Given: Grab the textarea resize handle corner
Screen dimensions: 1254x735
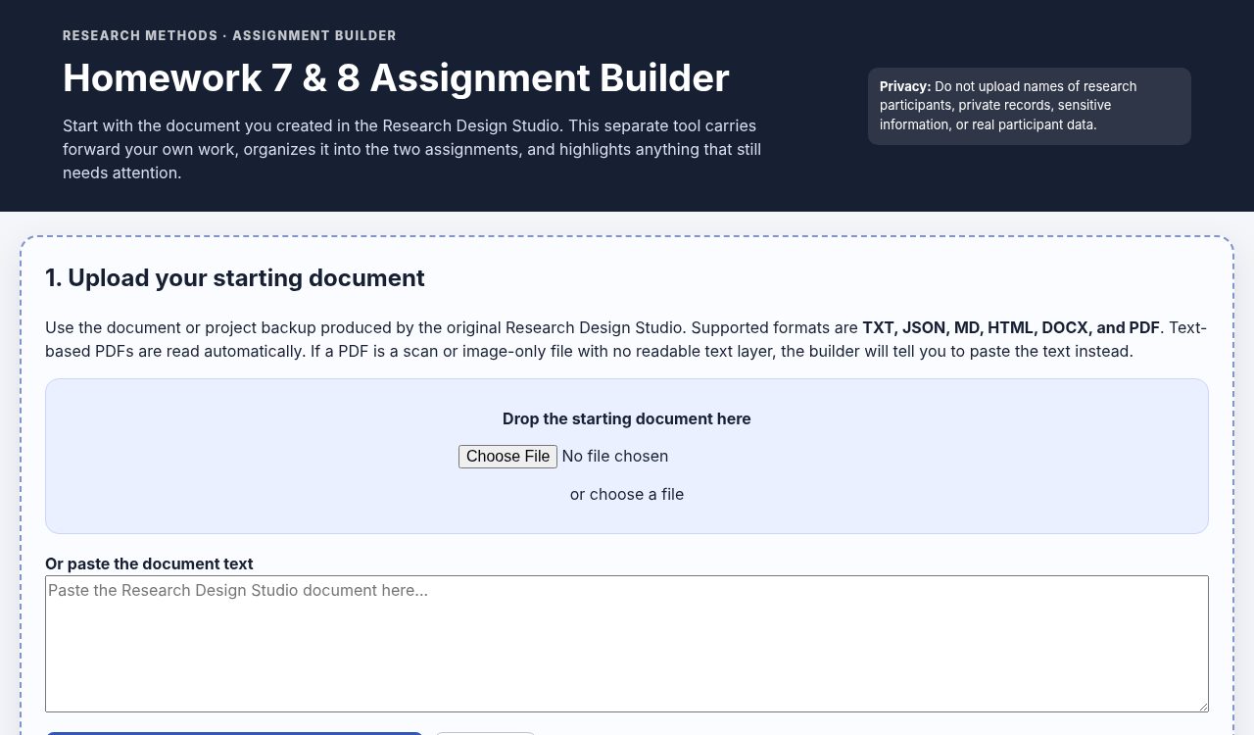Looking at the screenshot, I should click(x=1202, y=706).
